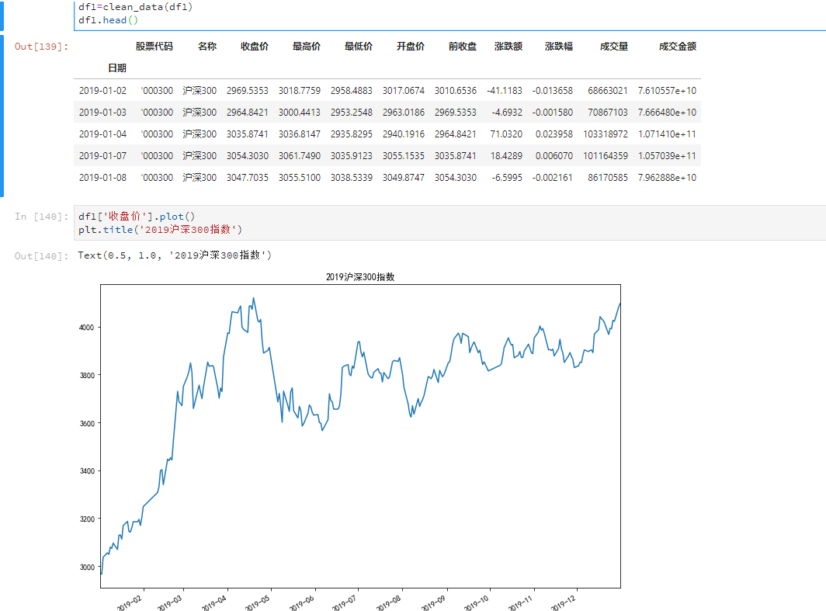826x611 pixels.
Task: Click the 开盘价 column header
Action: point(411,47)
